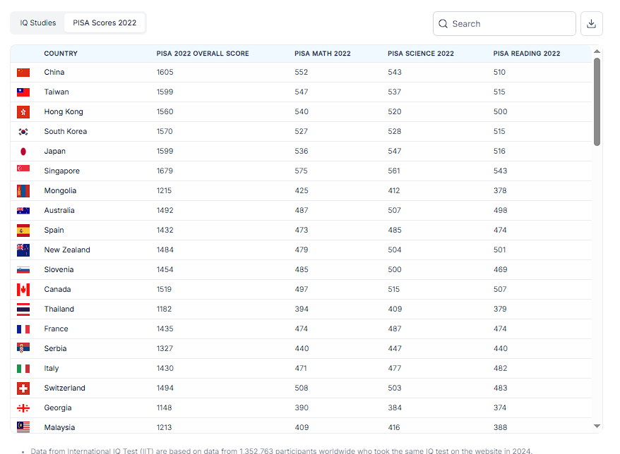Click the Hong Kong flag icon

(23, 111)
